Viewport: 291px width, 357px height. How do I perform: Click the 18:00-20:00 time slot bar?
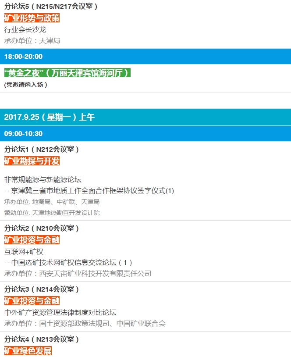point(145,57)
